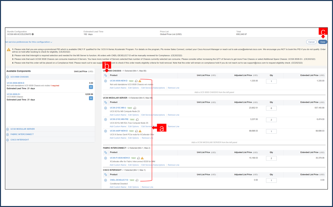Add UCSX-9508-NEW-D with the plus button

click(x=91, y=87)
